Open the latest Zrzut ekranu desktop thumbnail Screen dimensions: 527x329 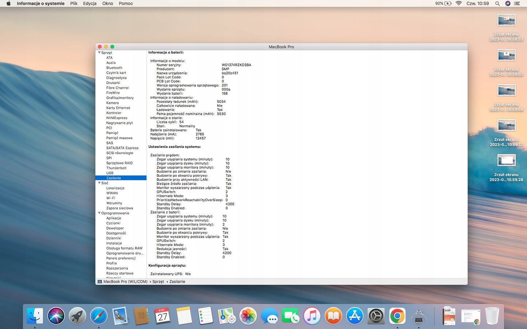pos(506,160)
